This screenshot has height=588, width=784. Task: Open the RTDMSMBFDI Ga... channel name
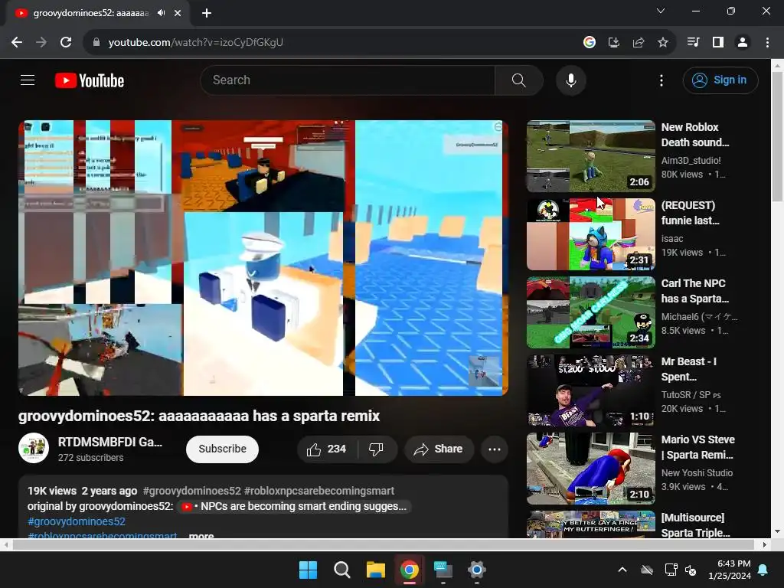pyautogui.click(x=110, y=442)
